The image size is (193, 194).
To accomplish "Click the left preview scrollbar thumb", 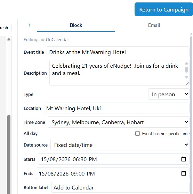I will coord(9,154).
